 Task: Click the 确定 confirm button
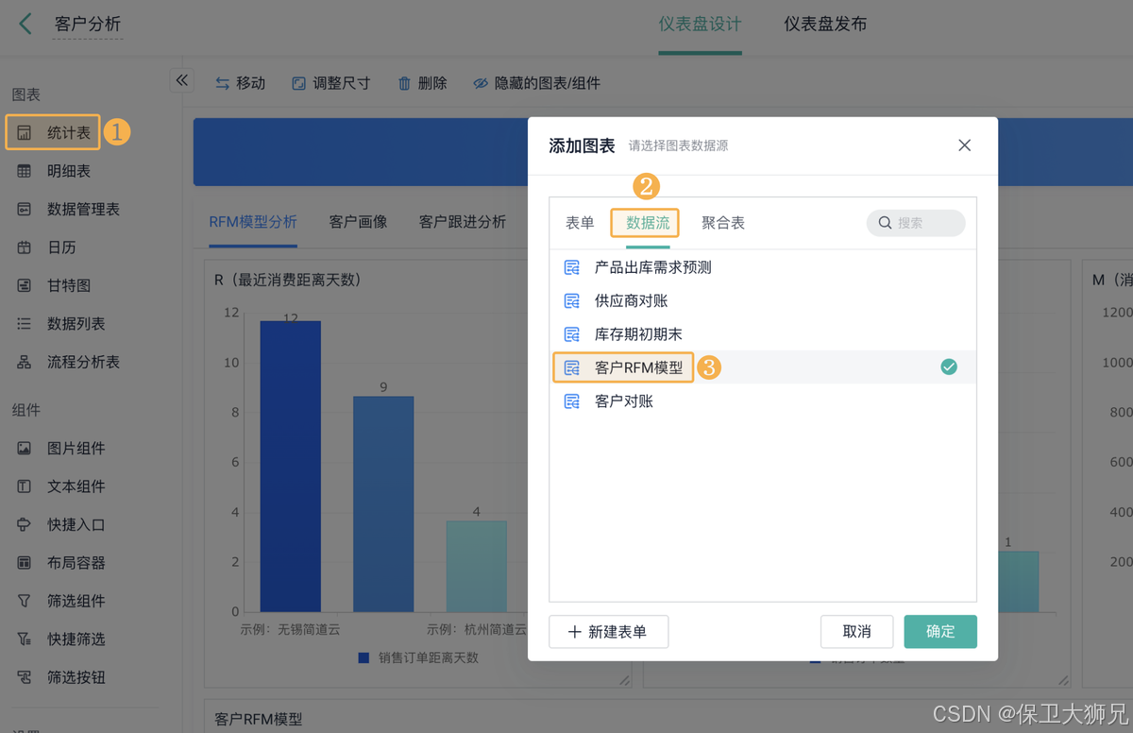(x=940, y=632)
